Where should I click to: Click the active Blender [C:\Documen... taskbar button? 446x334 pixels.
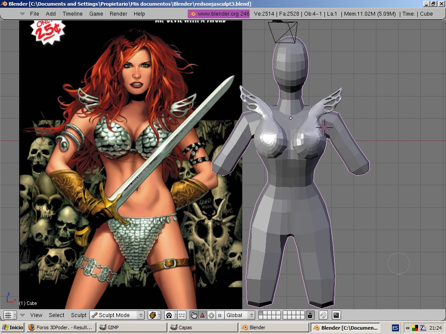(x=345, y=327)
